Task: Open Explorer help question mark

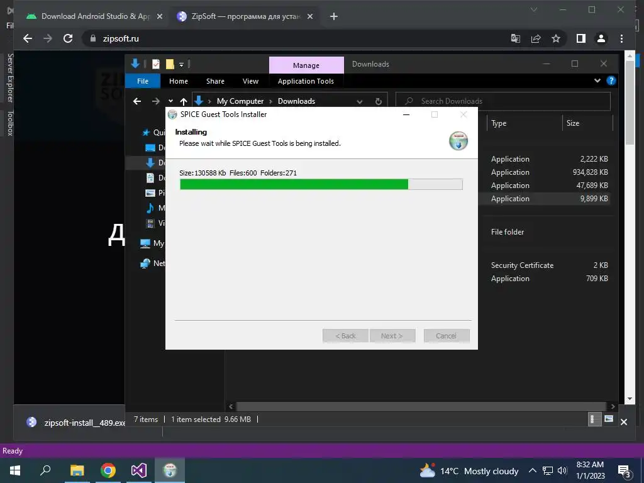Action: click(x=611, y=81)
